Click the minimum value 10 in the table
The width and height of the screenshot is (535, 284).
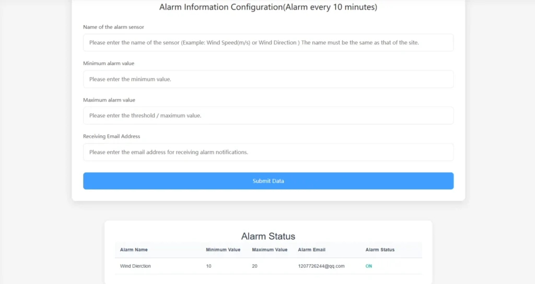click(209, 266)
